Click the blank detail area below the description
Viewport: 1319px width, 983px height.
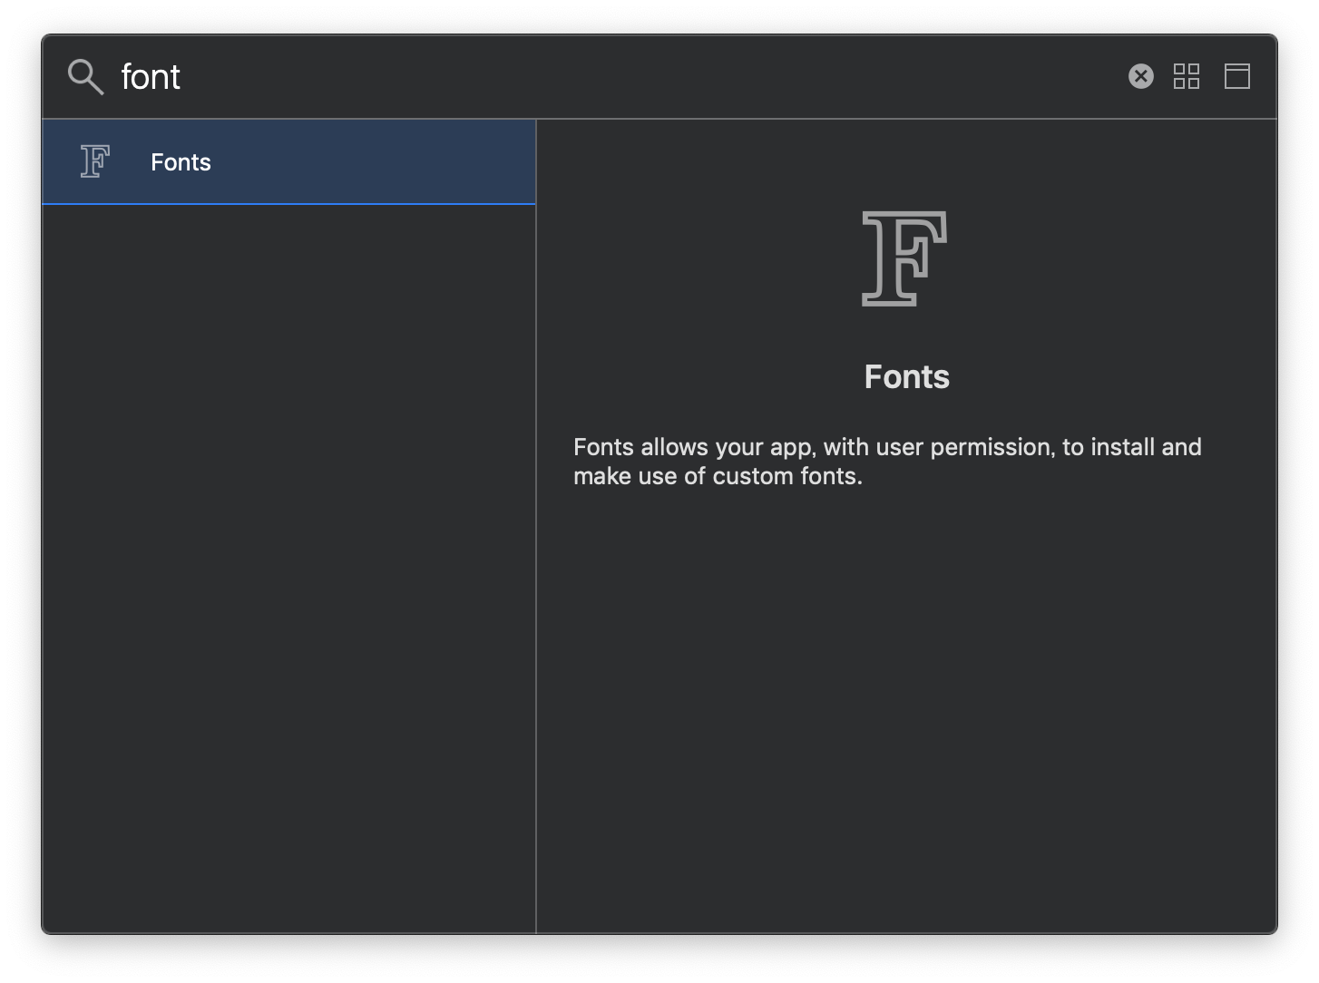(x=905, y=707)
